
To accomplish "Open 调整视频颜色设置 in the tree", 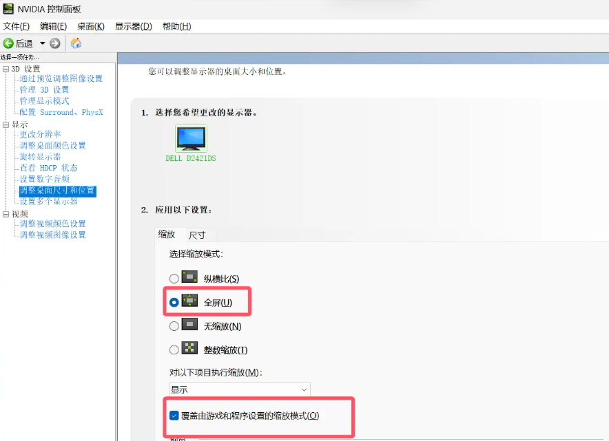I will 53,224.
